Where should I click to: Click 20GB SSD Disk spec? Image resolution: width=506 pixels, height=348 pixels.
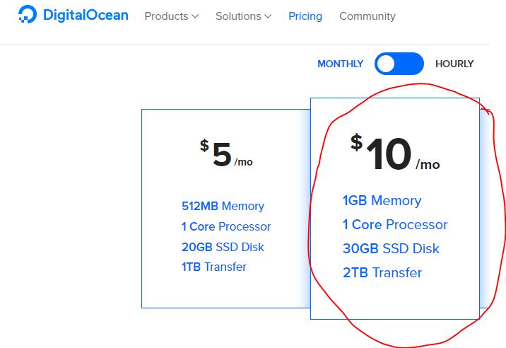pos(223,247)
